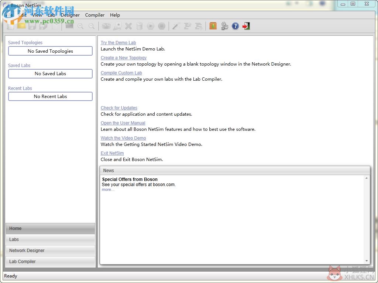Minimize the Boson NetSim window

click(x=343, y=4)
